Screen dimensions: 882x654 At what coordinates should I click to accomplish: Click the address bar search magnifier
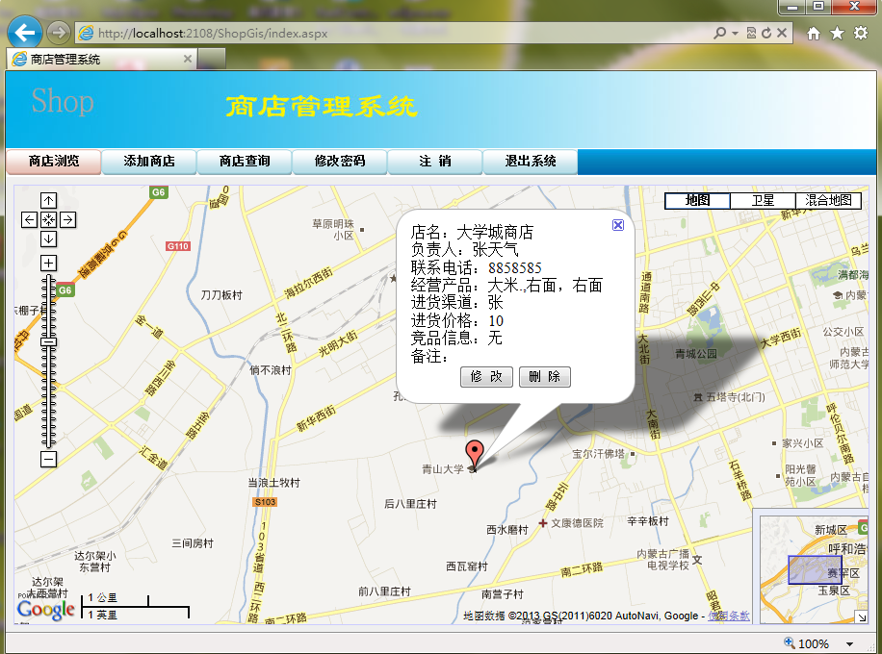coord(719,33)
